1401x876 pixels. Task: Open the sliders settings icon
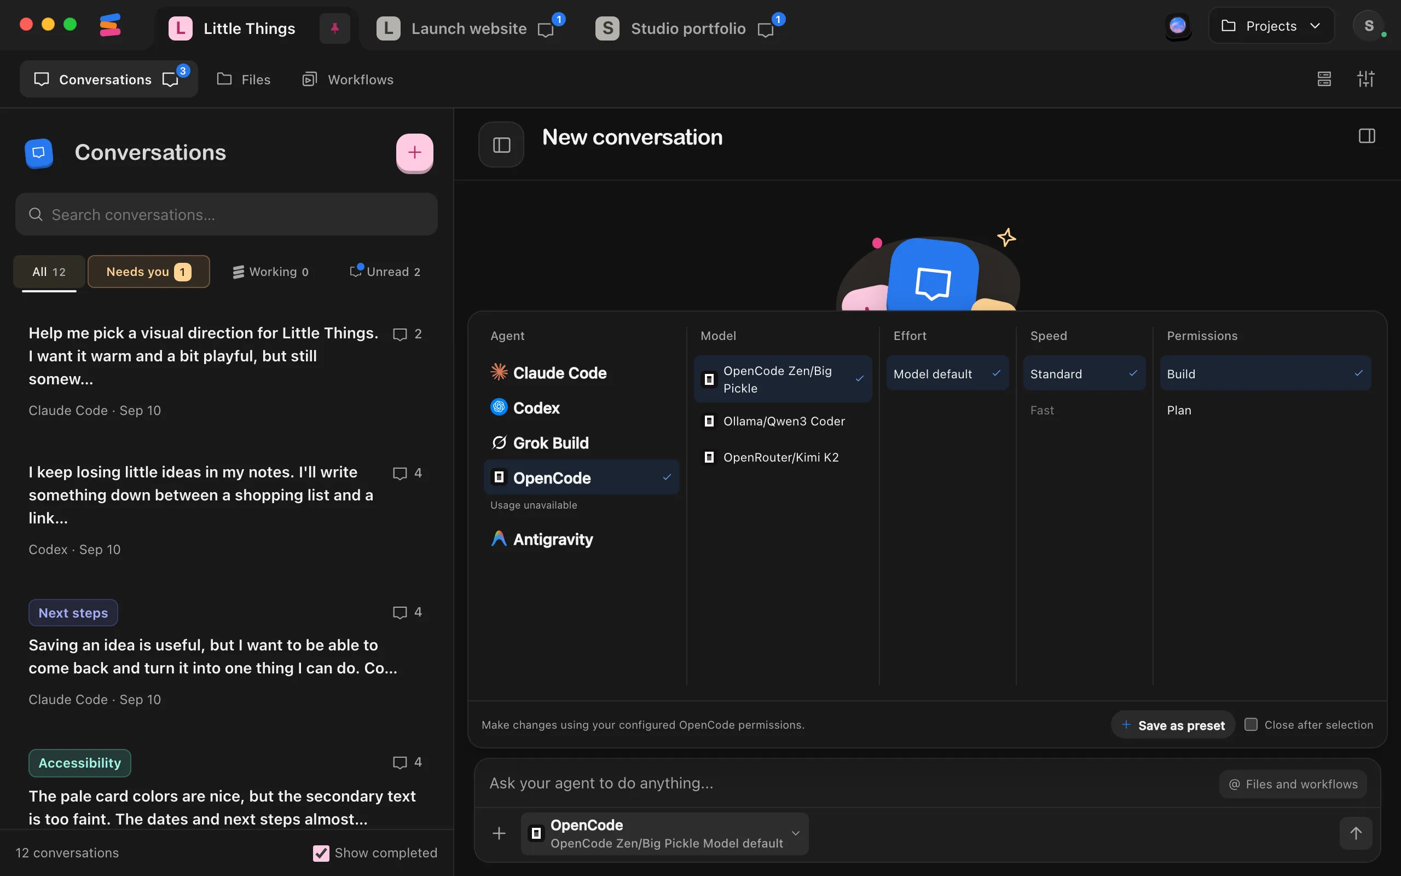point(1365,79)
